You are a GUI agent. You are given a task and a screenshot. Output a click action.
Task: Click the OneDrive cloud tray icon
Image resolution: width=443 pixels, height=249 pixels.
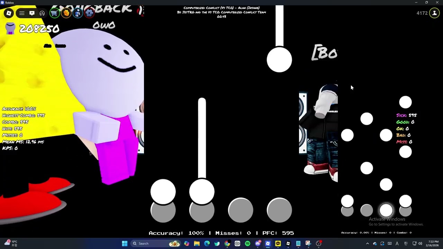coord(375,243)
